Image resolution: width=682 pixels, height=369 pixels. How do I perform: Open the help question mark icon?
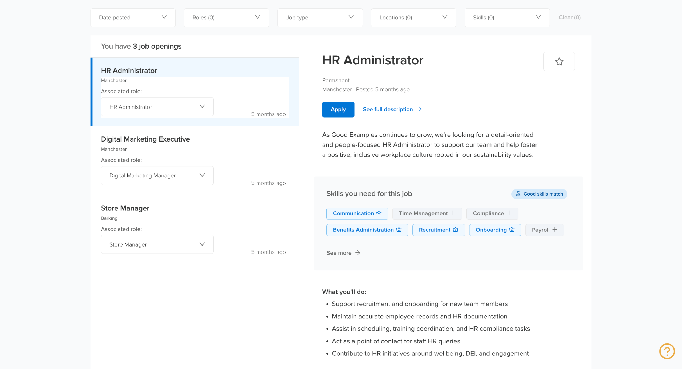coord(667,351)
